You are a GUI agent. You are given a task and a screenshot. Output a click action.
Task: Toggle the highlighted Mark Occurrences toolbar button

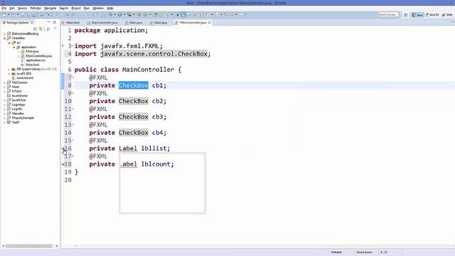pos(183,14)
